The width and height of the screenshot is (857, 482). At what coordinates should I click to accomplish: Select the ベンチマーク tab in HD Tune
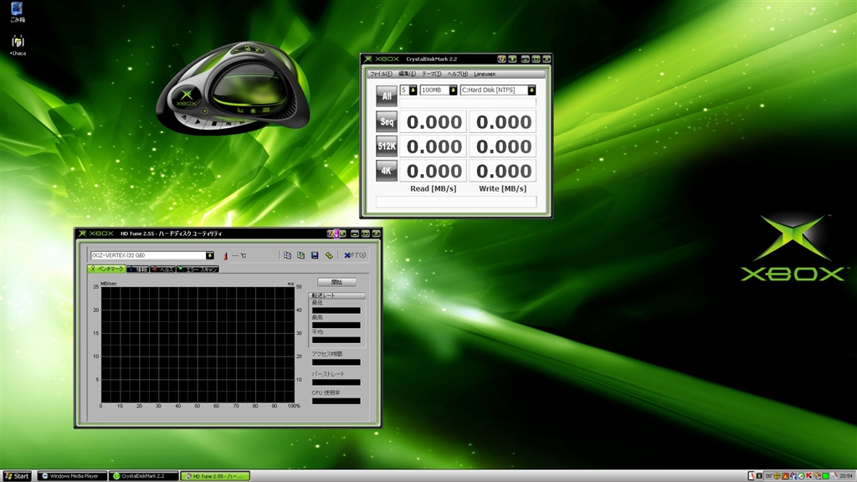click(x=106, y=269)
